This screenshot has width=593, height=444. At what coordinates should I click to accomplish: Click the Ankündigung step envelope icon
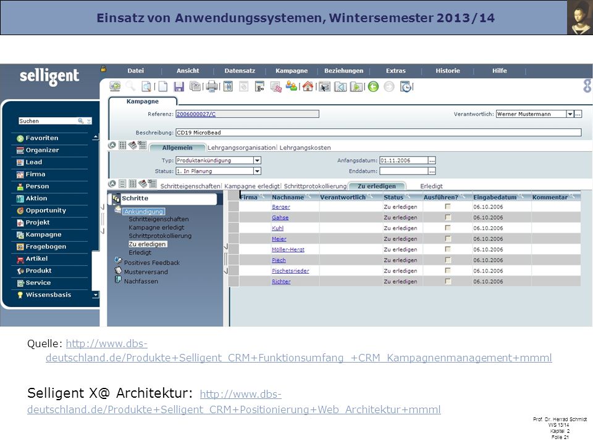click(117, 210)
